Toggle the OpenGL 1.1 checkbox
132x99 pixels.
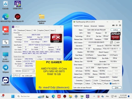tap(111, 83)
